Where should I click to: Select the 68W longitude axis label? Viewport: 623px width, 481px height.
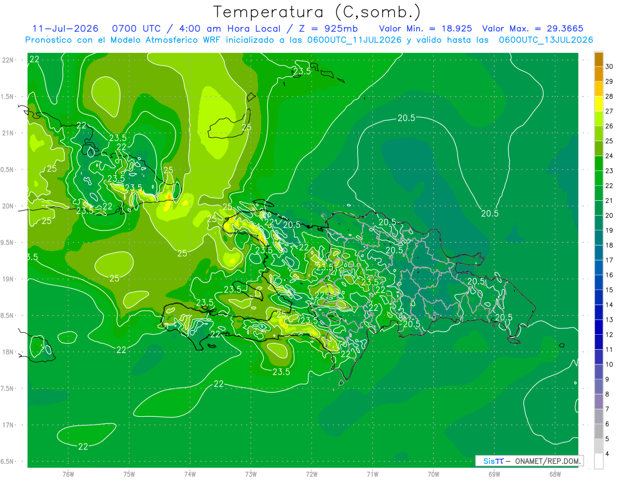tap(555, 474)
